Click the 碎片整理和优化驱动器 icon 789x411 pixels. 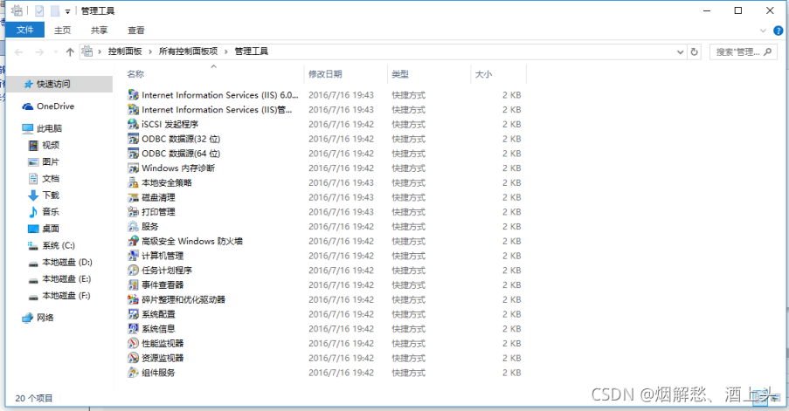click(x=134, y=299)
